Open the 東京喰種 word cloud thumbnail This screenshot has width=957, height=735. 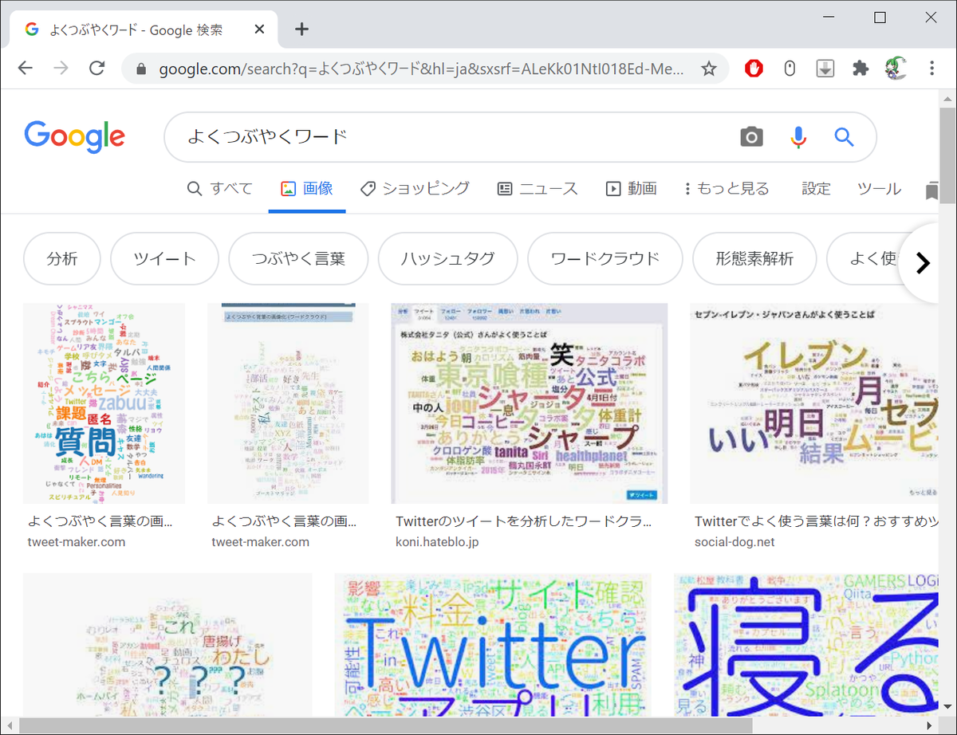(530, 403)
